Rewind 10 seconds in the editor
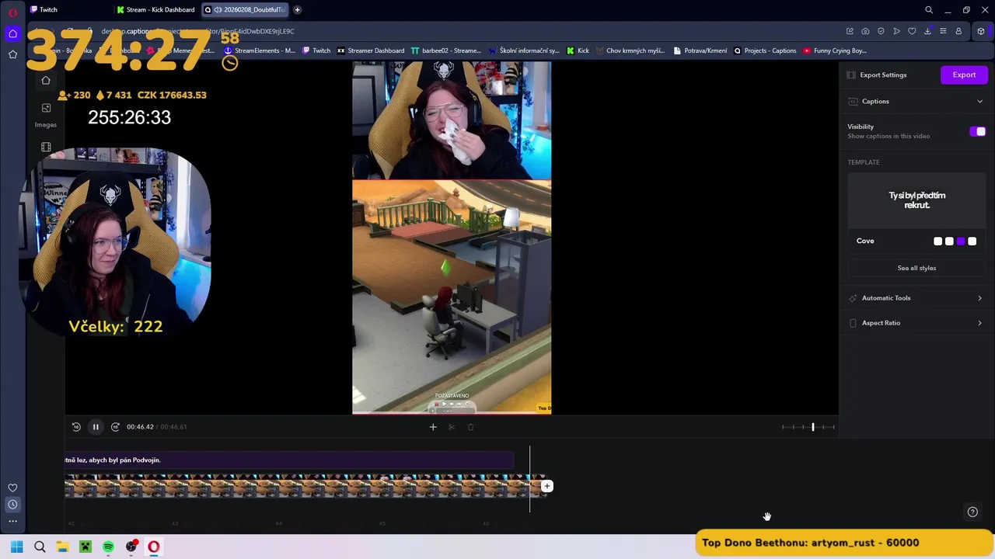 (x=76, y=426)
